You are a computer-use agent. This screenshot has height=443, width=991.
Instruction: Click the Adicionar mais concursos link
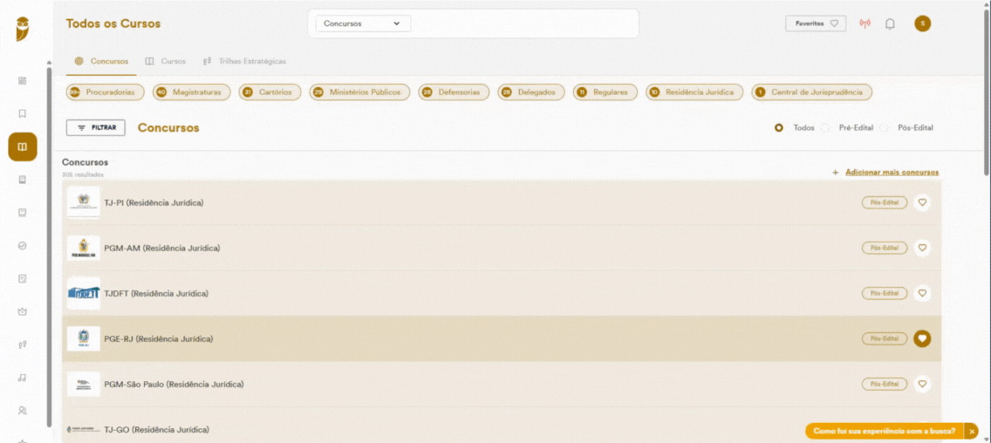892,173
